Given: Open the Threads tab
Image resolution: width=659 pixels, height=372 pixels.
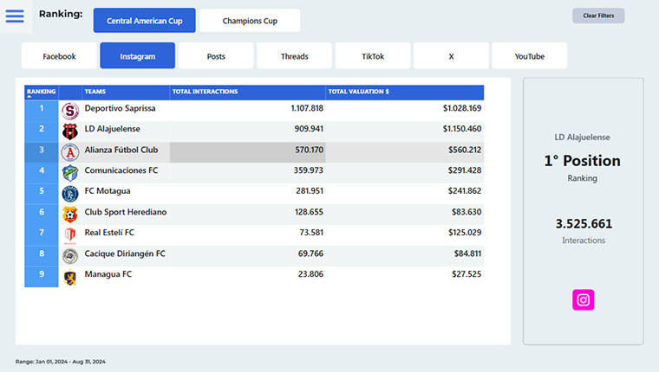Looking at the screenshot, I should coord(294,55).
